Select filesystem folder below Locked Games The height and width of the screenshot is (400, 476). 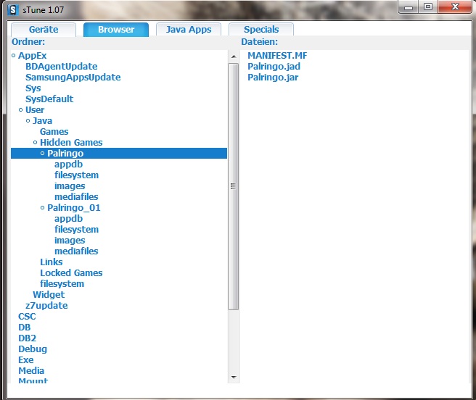tap(62, 284)
